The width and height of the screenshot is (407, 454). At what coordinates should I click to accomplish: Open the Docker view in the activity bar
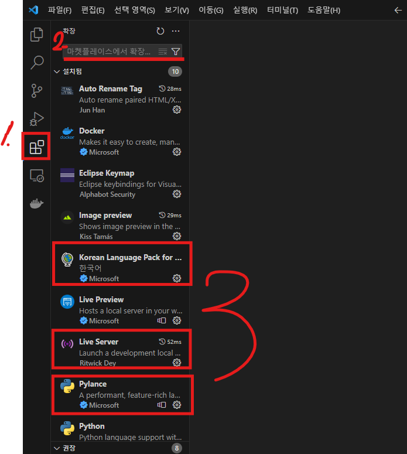point(37,203)
